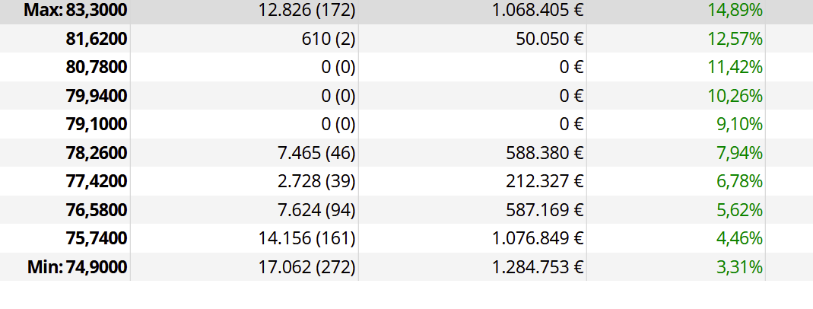Select price level 80,7800
Viewport: 813px width, 309px height.
97,68
